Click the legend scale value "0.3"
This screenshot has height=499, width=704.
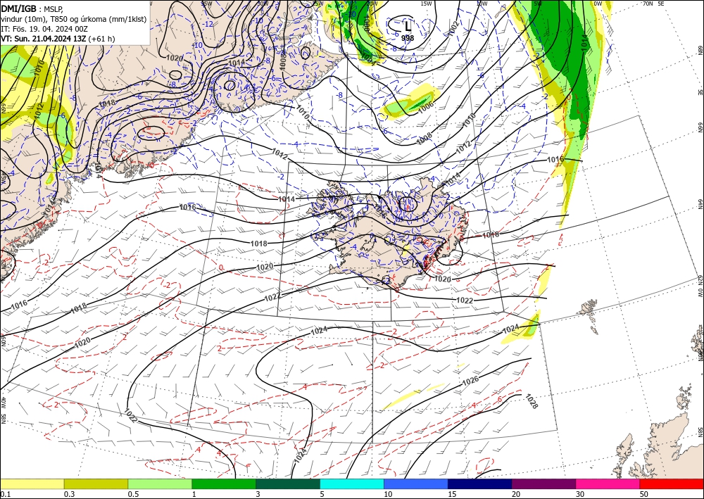coord(69,494)
